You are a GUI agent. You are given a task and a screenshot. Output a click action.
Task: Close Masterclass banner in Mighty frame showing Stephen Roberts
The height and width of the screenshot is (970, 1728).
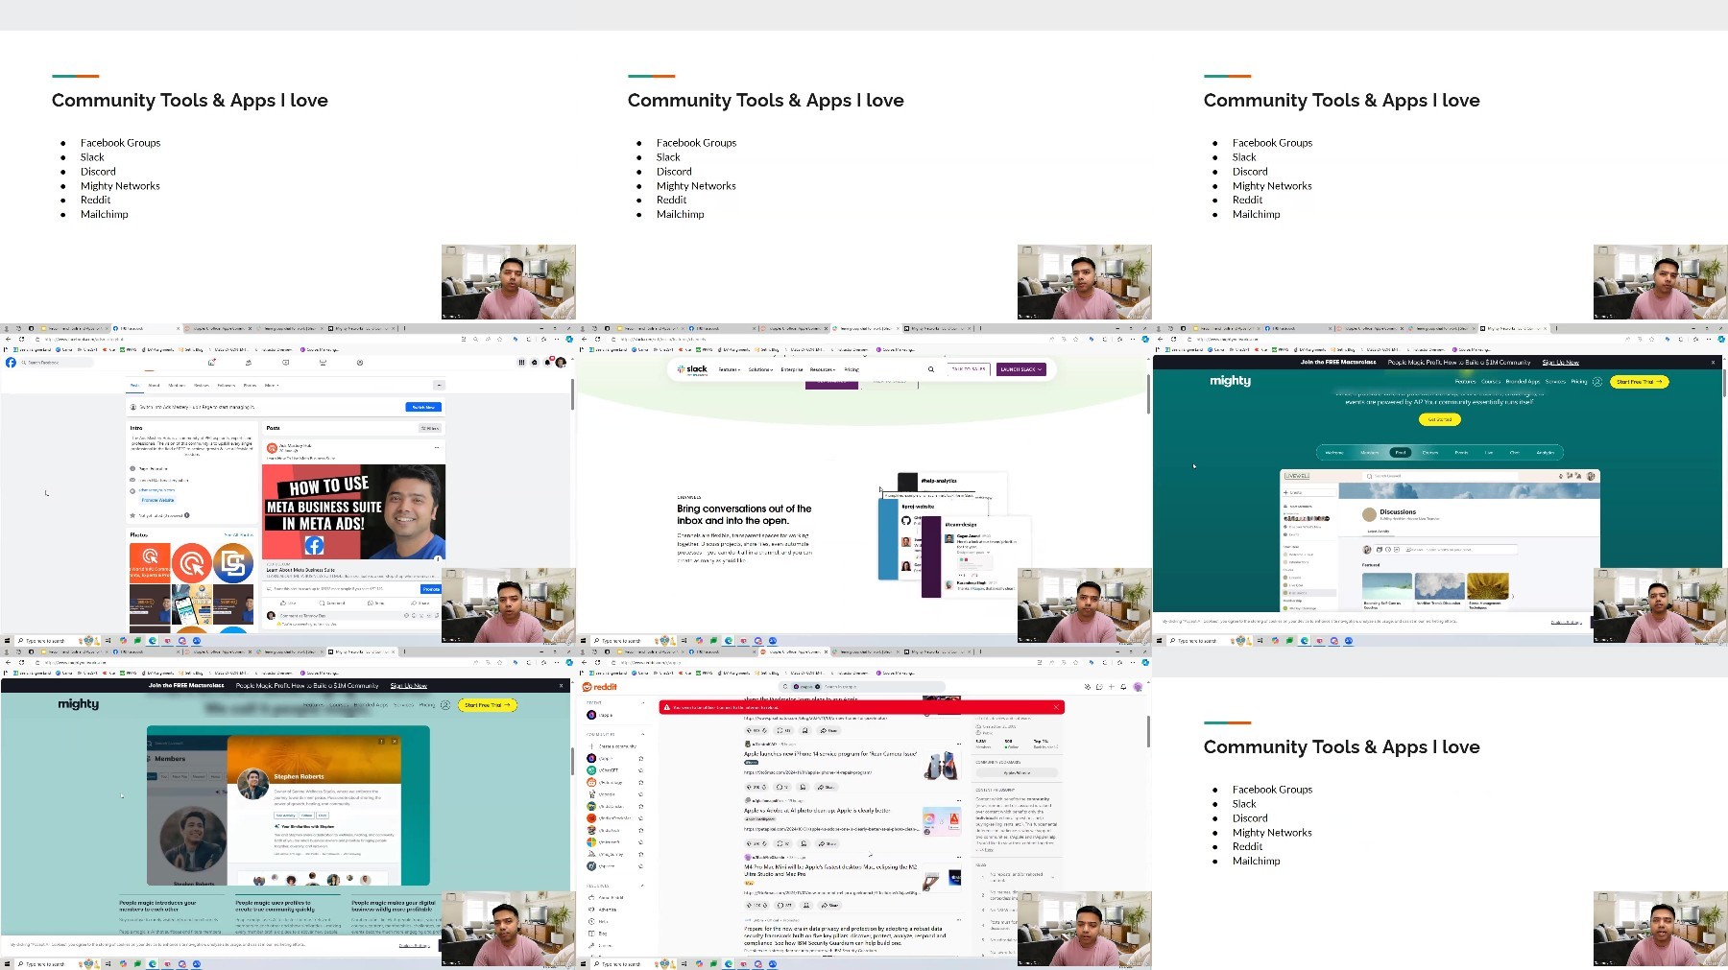click(562, 686)
